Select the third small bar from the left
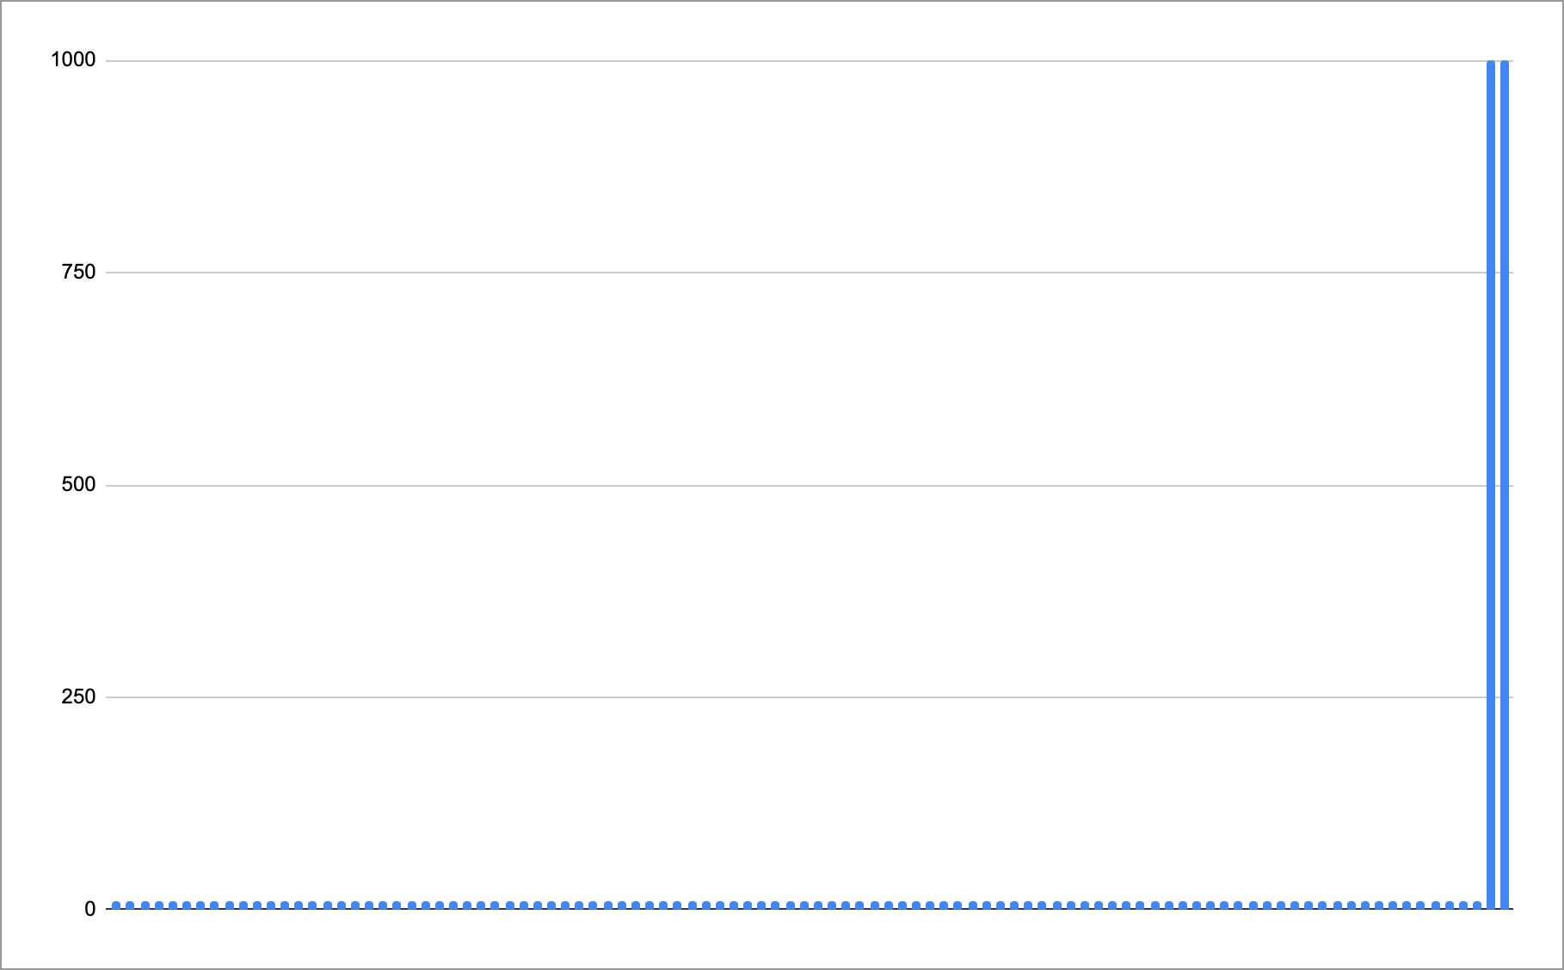The width and height of the screenshot is (1564, 970). pyautogui.click(x=145, y=906)
